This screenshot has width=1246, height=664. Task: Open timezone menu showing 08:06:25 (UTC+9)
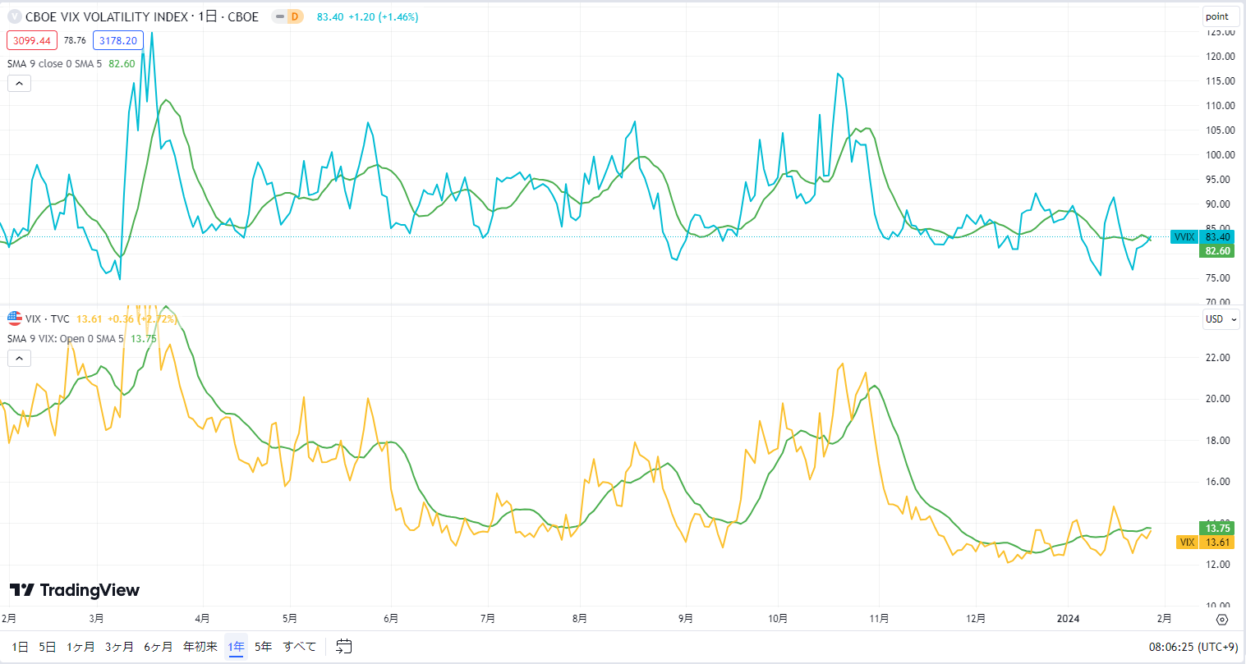pos(1193,647)
